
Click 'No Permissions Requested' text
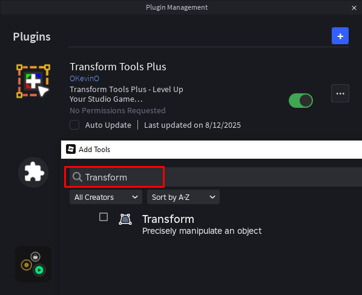pos(117,110)
